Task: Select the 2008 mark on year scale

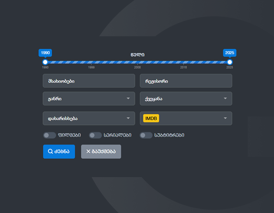Action: (x=137, y=67)
